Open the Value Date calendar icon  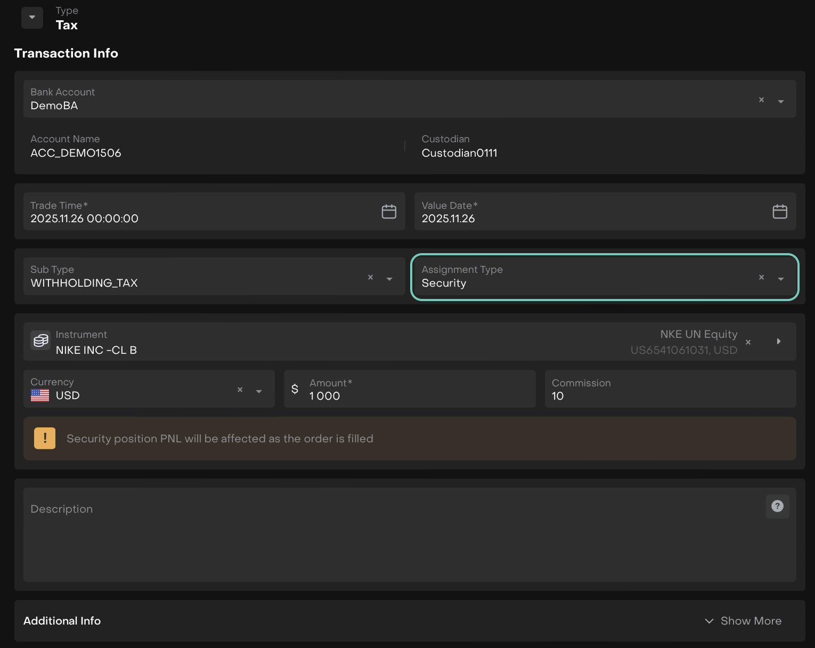(x=779, y=212)
